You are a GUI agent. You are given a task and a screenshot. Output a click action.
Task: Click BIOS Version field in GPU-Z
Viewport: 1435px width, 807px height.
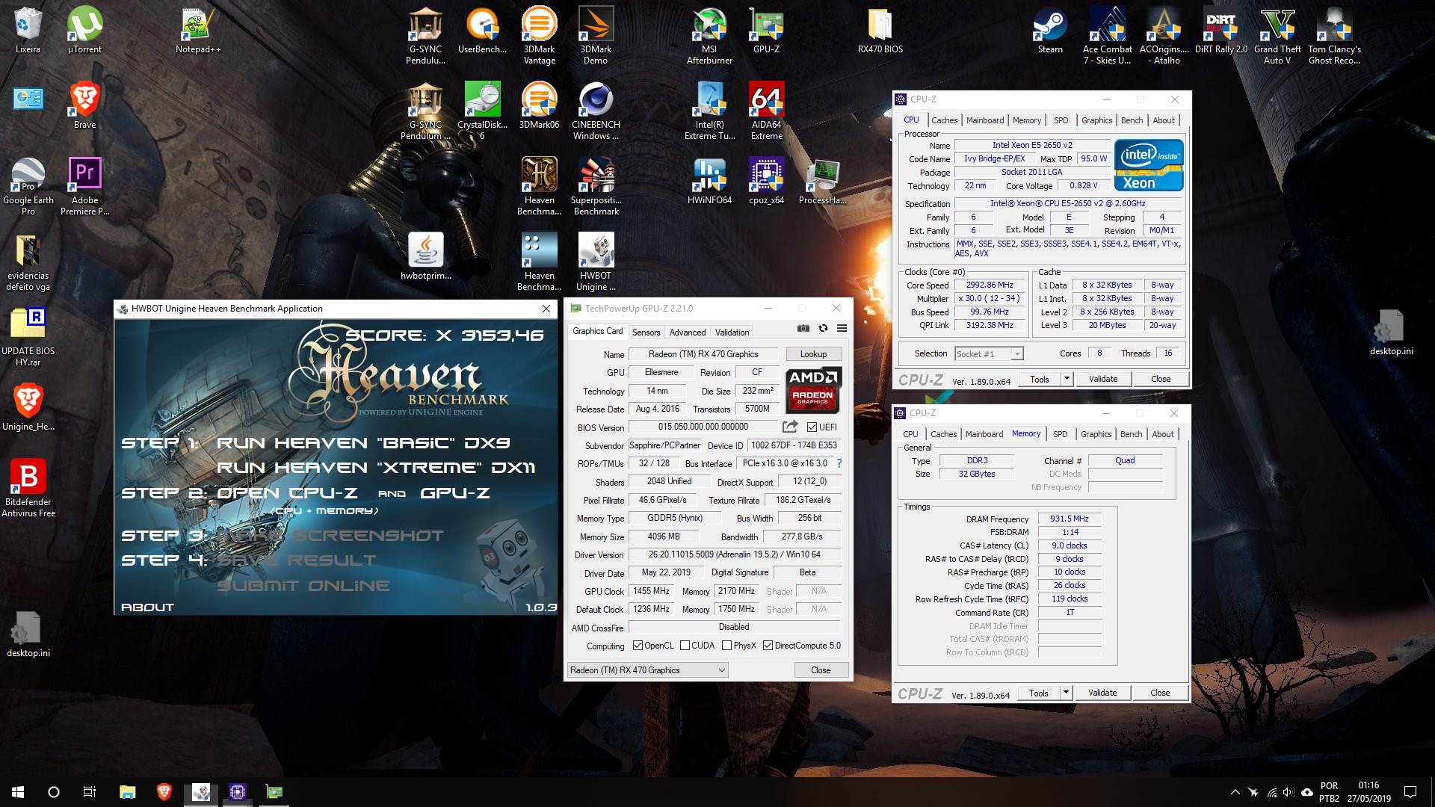703,427
